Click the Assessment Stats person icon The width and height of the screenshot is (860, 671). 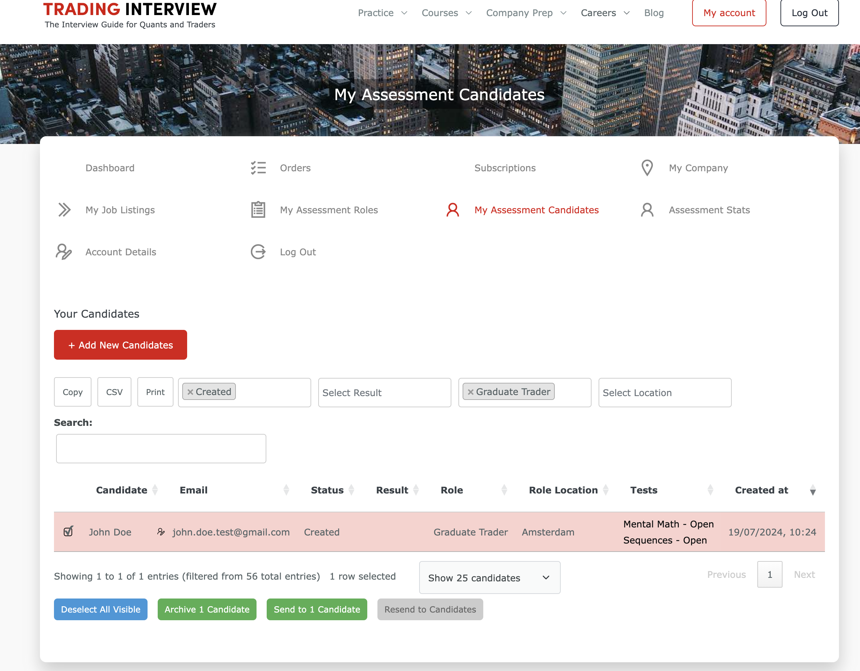[647, 210]
